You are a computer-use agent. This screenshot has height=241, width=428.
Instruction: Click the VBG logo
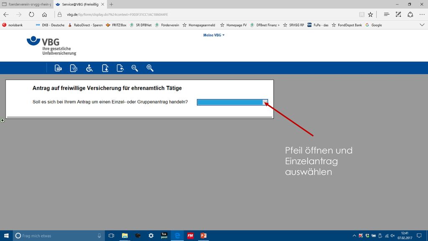[51, 46]
